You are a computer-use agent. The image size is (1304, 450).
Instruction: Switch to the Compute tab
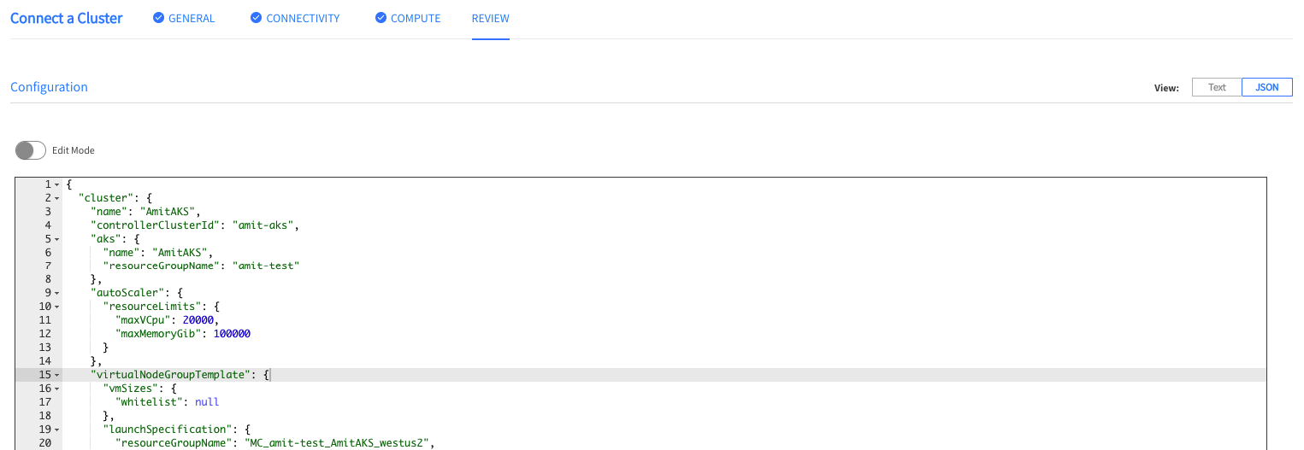coord(416,18)
